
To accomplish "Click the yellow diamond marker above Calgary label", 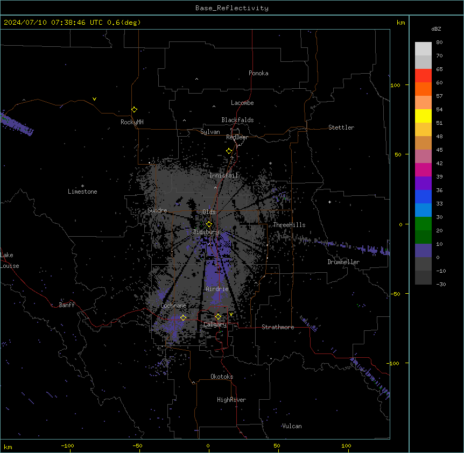I will [x=218, y=317].
